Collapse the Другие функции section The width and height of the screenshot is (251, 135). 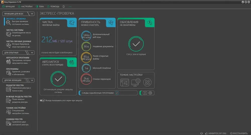point(31,80)
